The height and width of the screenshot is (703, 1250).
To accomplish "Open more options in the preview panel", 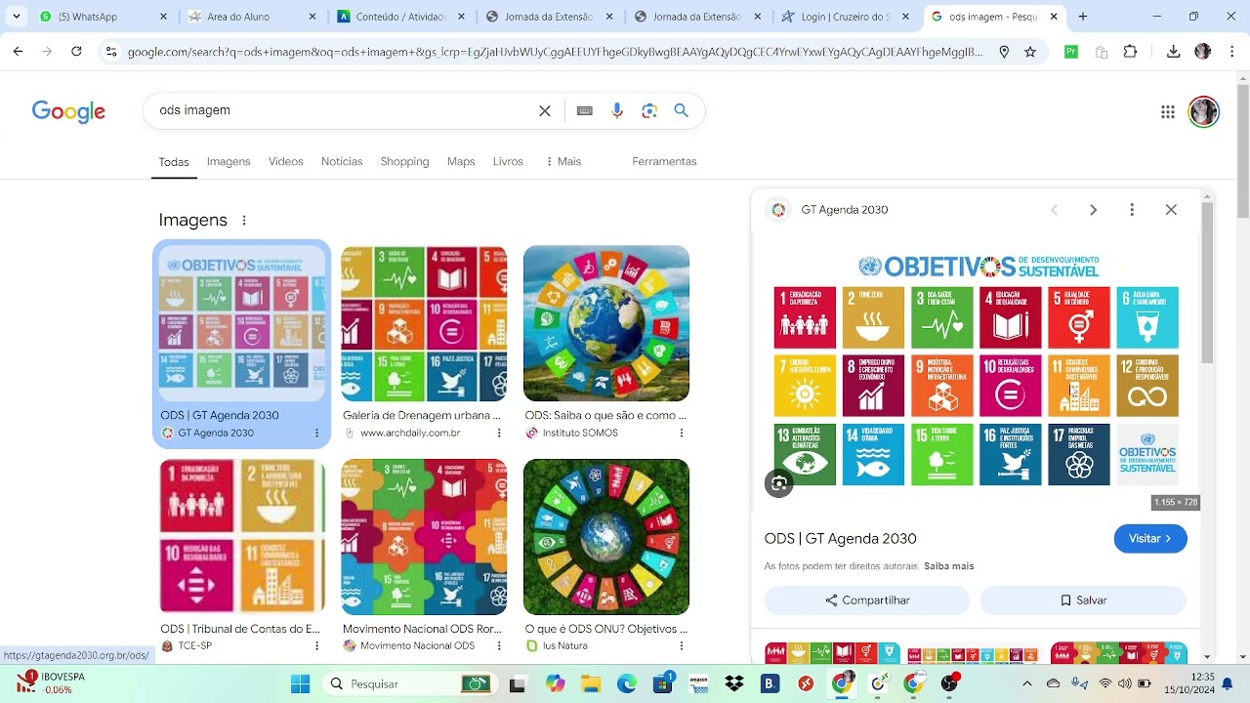I will [1132, 210].
